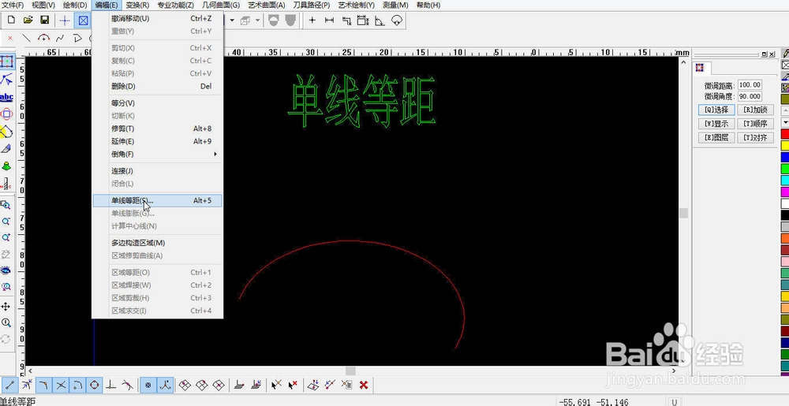Click the cursor with red X deselect icon

click(x=293, y=386)
